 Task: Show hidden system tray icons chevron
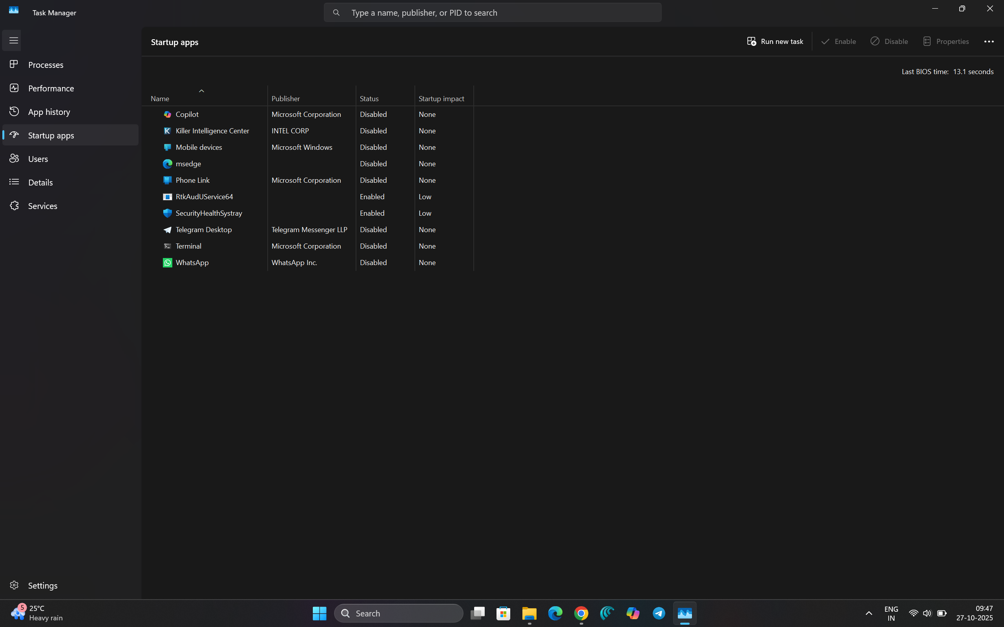coord(868,613)
